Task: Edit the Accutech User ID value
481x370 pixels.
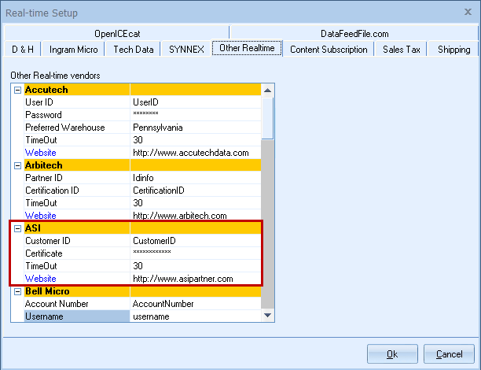Action: (196, 102)
